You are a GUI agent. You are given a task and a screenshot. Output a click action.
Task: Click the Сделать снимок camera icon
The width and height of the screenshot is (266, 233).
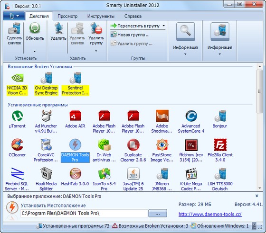(x=14, y=29)
